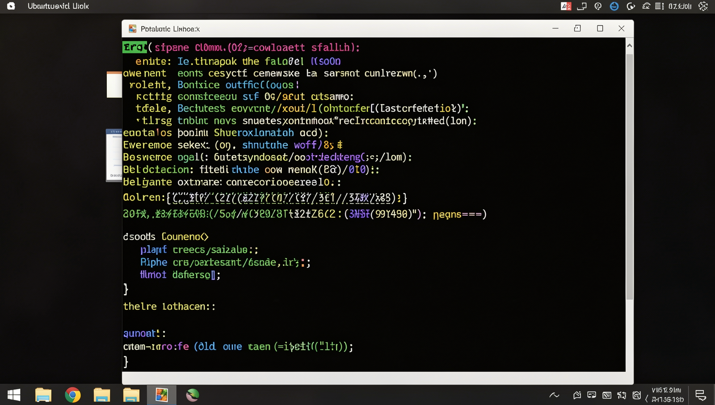The width and height of the screenshot is (715, 405).
Task: Click the second taskbar tray icon showing a screen
Action: point(592,395)
